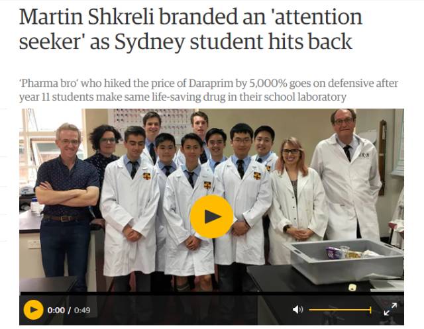The image size is (424, 329).
Task: Click the small play button in control bar
Action: click(33, 310)
